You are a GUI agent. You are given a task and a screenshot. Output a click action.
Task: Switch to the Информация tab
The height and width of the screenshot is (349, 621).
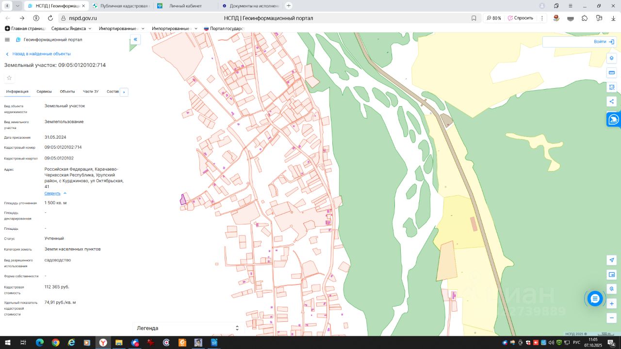tap(17, 92)
